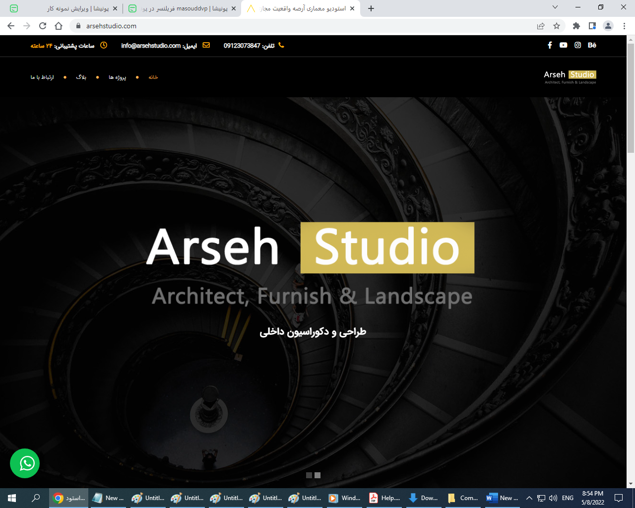
Task: Click the طراحی و دکوراسیون داخلی caption
Action: [313, 332]
